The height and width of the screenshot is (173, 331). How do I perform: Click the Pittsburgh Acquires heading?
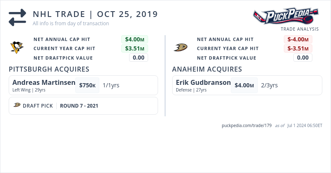[49, 69]
